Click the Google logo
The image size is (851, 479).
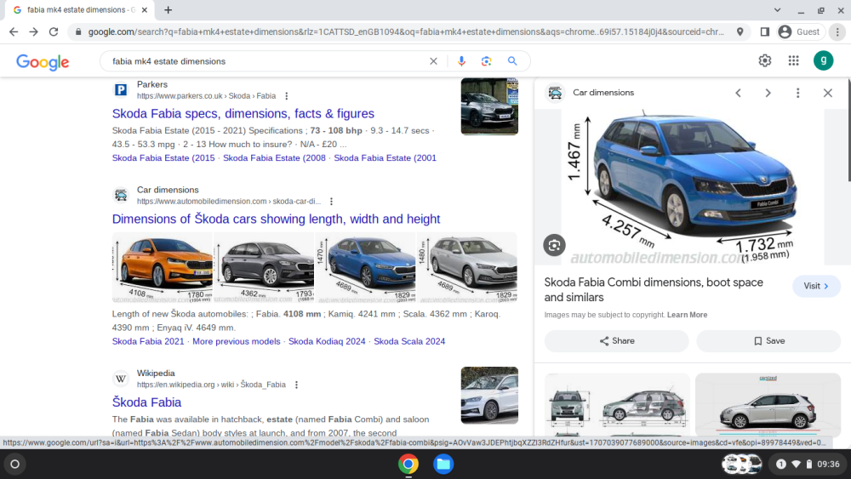point(43,62)
